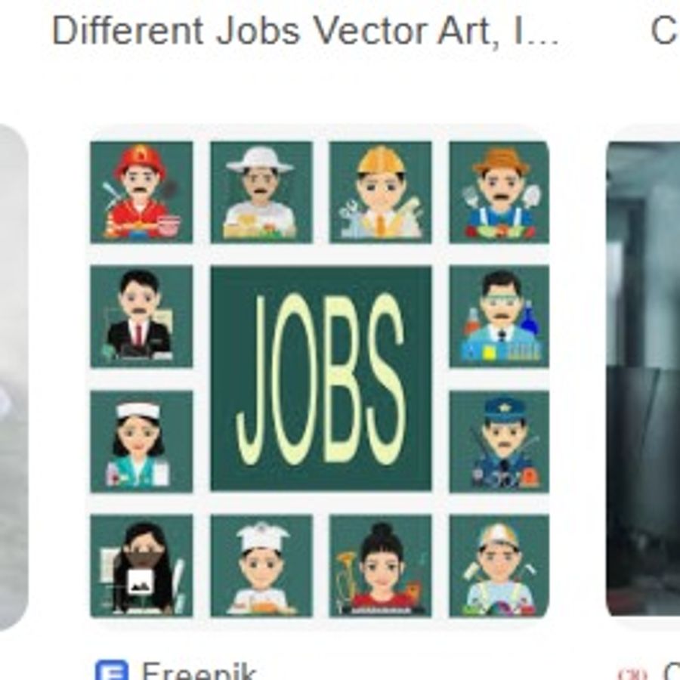Click the engineer avatar with yellow hardhat
Image resolution: width=680 pixels, height=680 pixels.
tap(380, 192)
